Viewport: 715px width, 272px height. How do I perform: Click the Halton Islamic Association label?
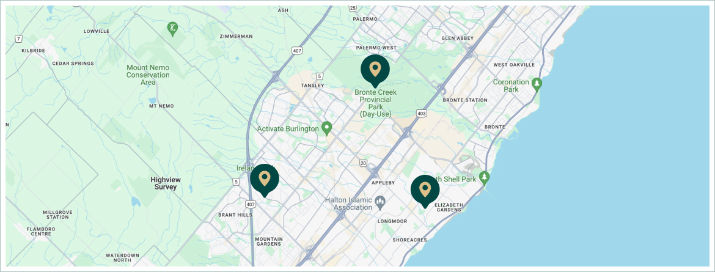(348, 204)
